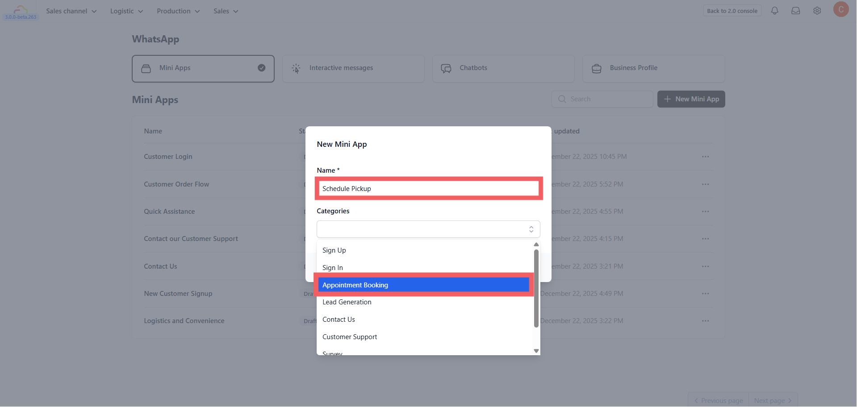The height and width of the screenshot is (407, 857).
Task: Choose Customer Support category
Action: 425,337
